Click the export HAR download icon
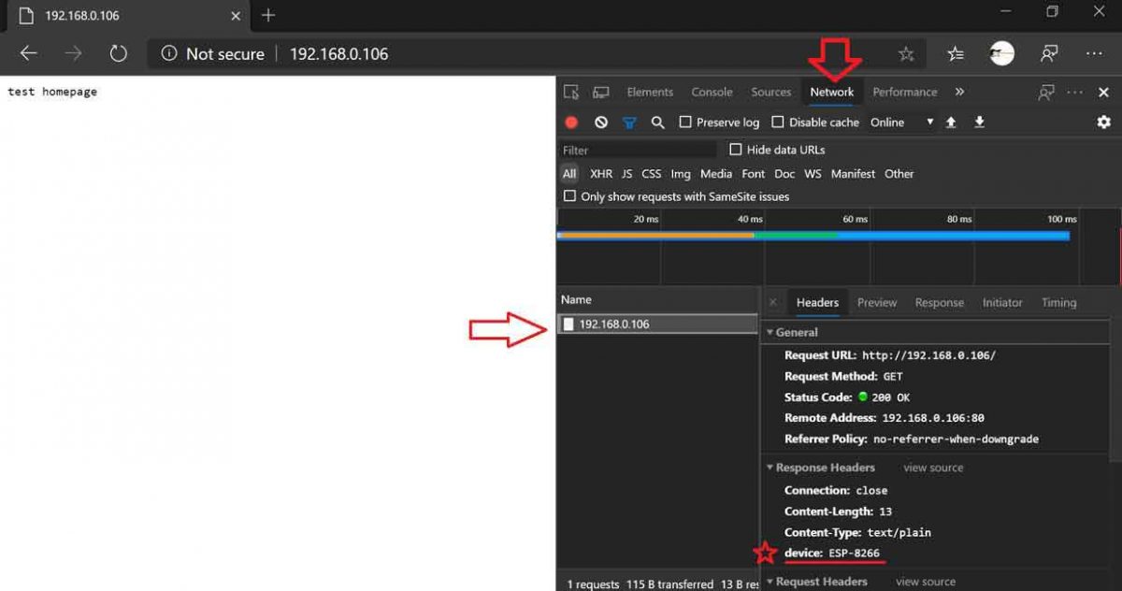This screenshot has height=591, width=1122. point(980,123)
